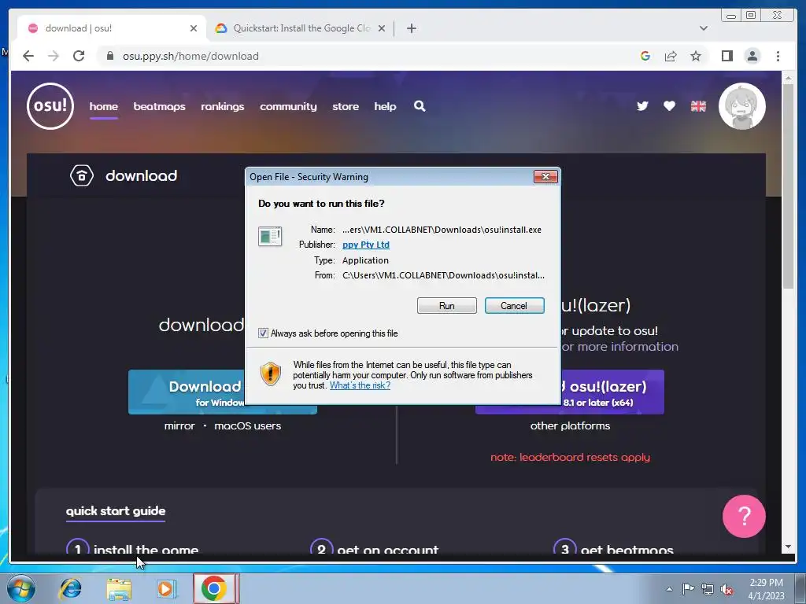Screen dimensions: 806x604
Task: Open the beatmaps nav item
Action: (x=159, y=106)
